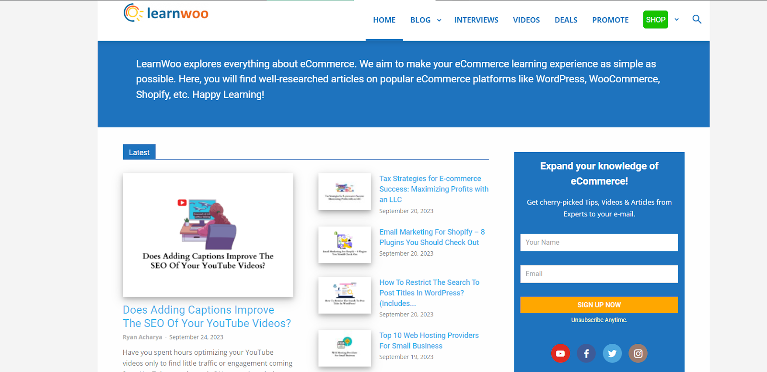Open the captions SEO featured article image
767x372 pixels.
(x=208, y=235)
